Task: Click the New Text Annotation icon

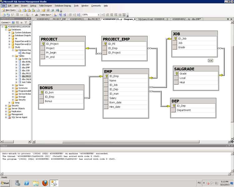Action: click(x=37, y=15)
